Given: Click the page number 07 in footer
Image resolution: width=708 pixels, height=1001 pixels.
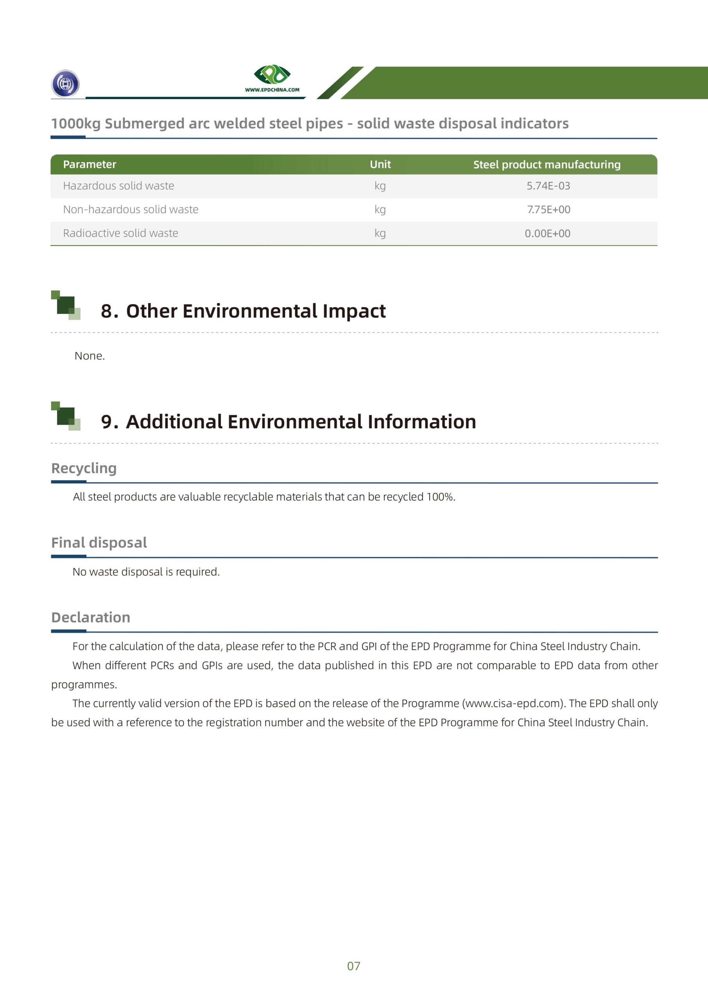Looking at the screenshot, I should [353, 966].
